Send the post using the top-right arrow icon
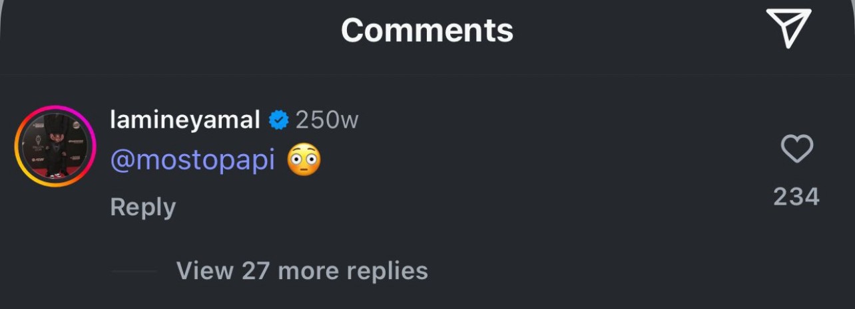This screenshot has height=309, width=855. [789, 29]
